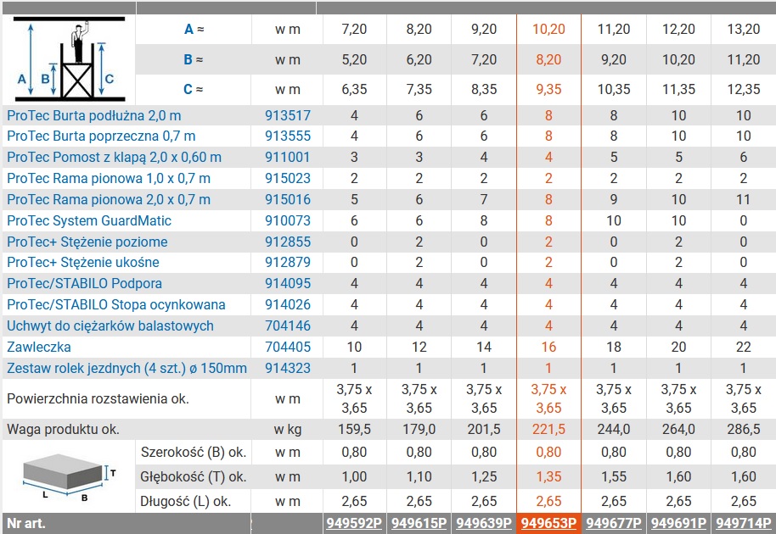Screen dimensions: 776x534
Task: Select the 'C ≈' row label
Action: (194, 89)
